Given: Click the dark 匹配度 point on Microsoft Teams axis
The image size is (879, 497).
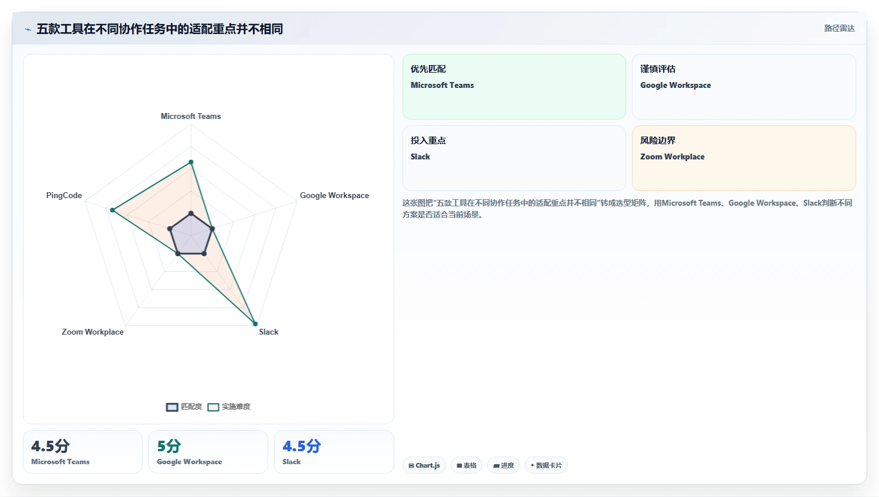Looking at the screenshot, I should point(191,213).
